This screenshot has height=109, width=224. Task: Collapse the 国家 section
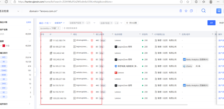point(30,41)
